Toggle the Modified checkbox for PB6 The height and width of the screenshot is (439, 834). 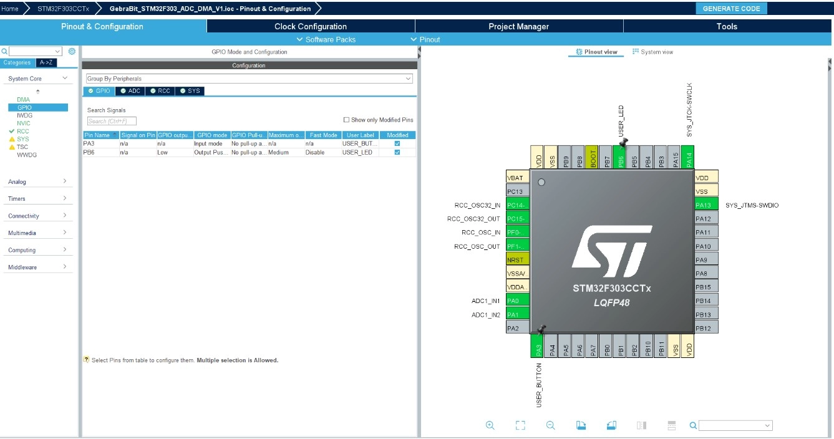pos(397,152)
